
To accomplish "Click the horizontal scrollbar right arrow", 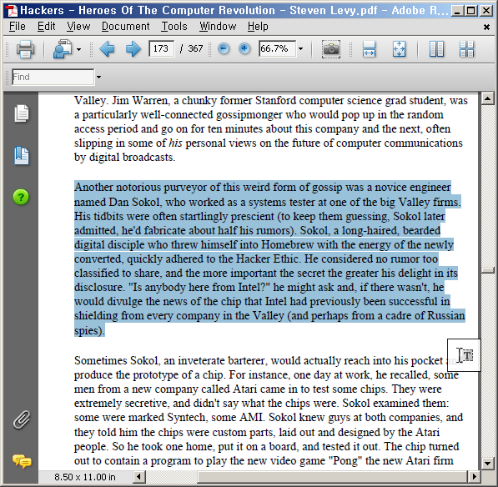I will (x=474, y=476).
